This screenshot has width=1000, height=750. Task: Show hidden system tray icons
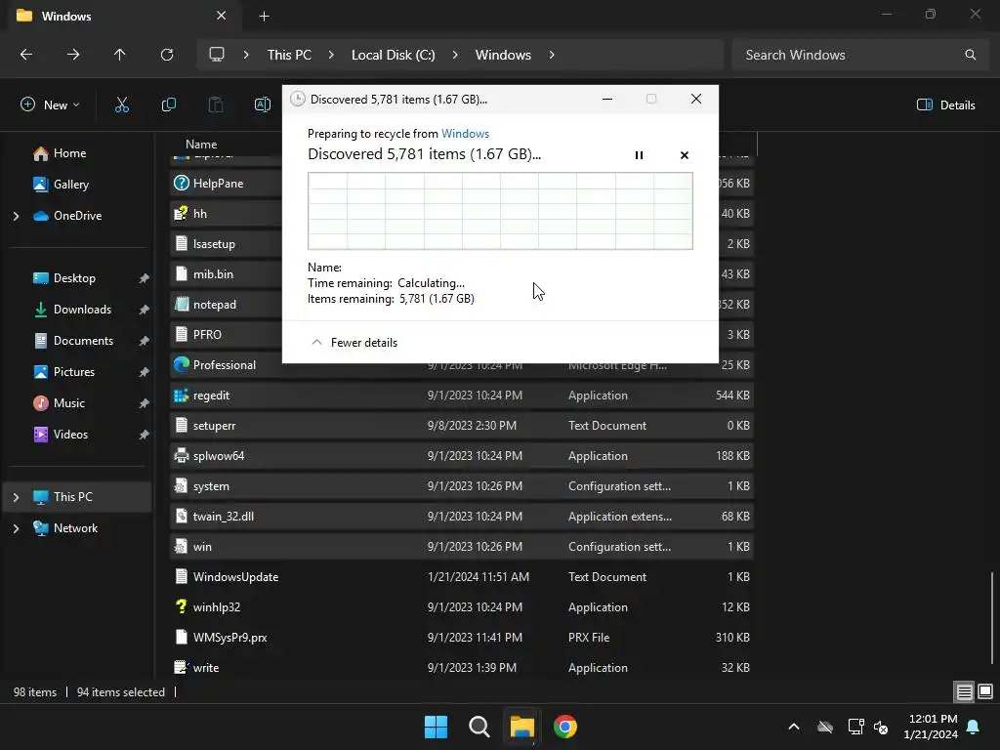(794, 727)
